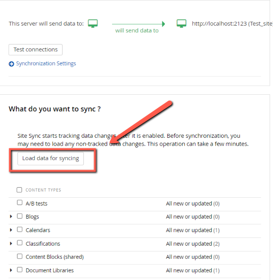Check the Content Blocks (shared) checkbox
Viewport: 273px width, 280px height.
point(20,256)
